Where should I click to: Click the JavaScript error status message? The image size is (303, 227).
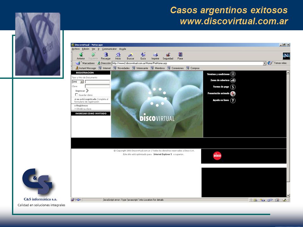point(133,200)
